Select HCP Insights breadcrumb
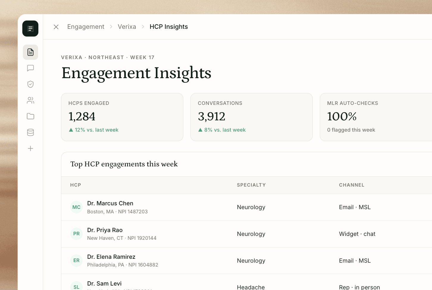 pyautogui.click(x=169, y=27)
